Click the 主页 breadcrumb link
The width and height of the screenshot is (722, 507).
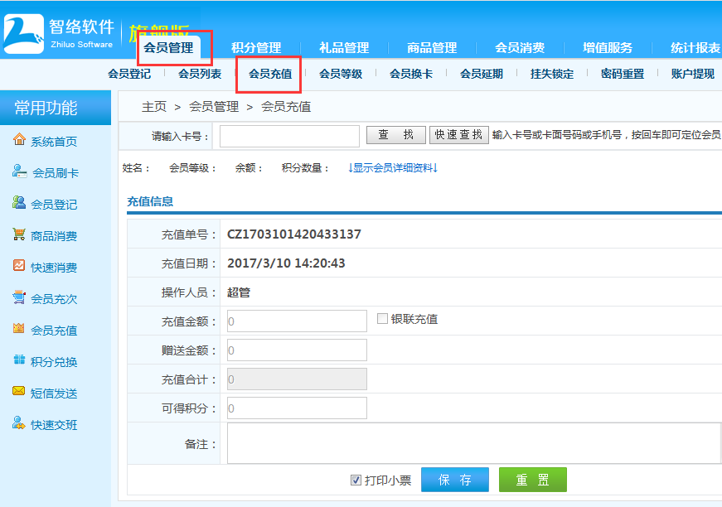point(154,107)
